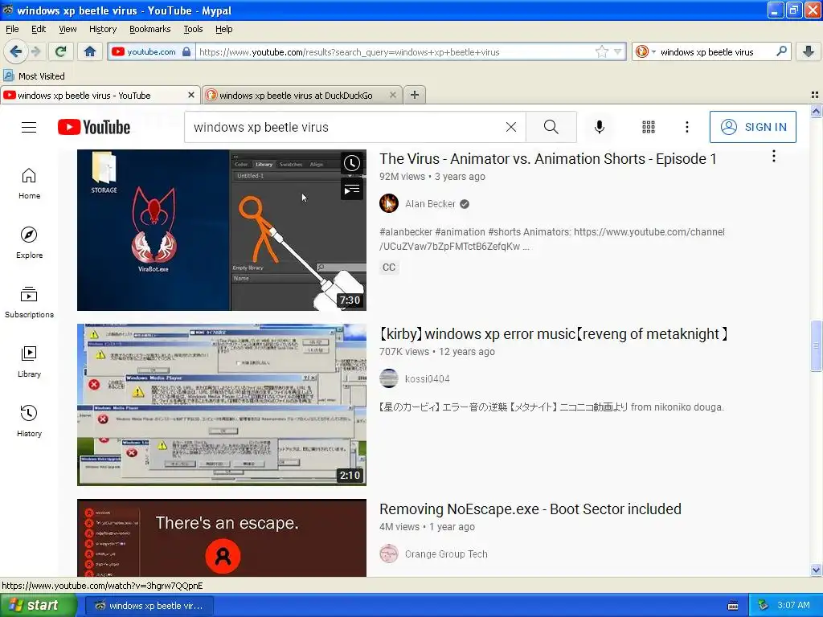823x617 pixels.
Task: Click Add to queue icon on Virus thumbnail
Action: point(352,189)
